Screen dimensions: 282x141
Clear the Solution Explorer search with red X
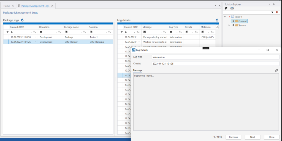click(x=277, y=12)
